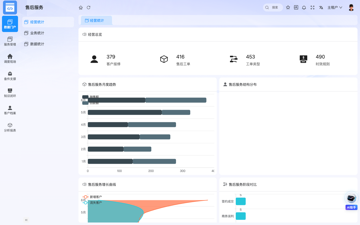Open the AI助手 assistant bubble
Screen dimensions: 360x225
tap(351, 200)
